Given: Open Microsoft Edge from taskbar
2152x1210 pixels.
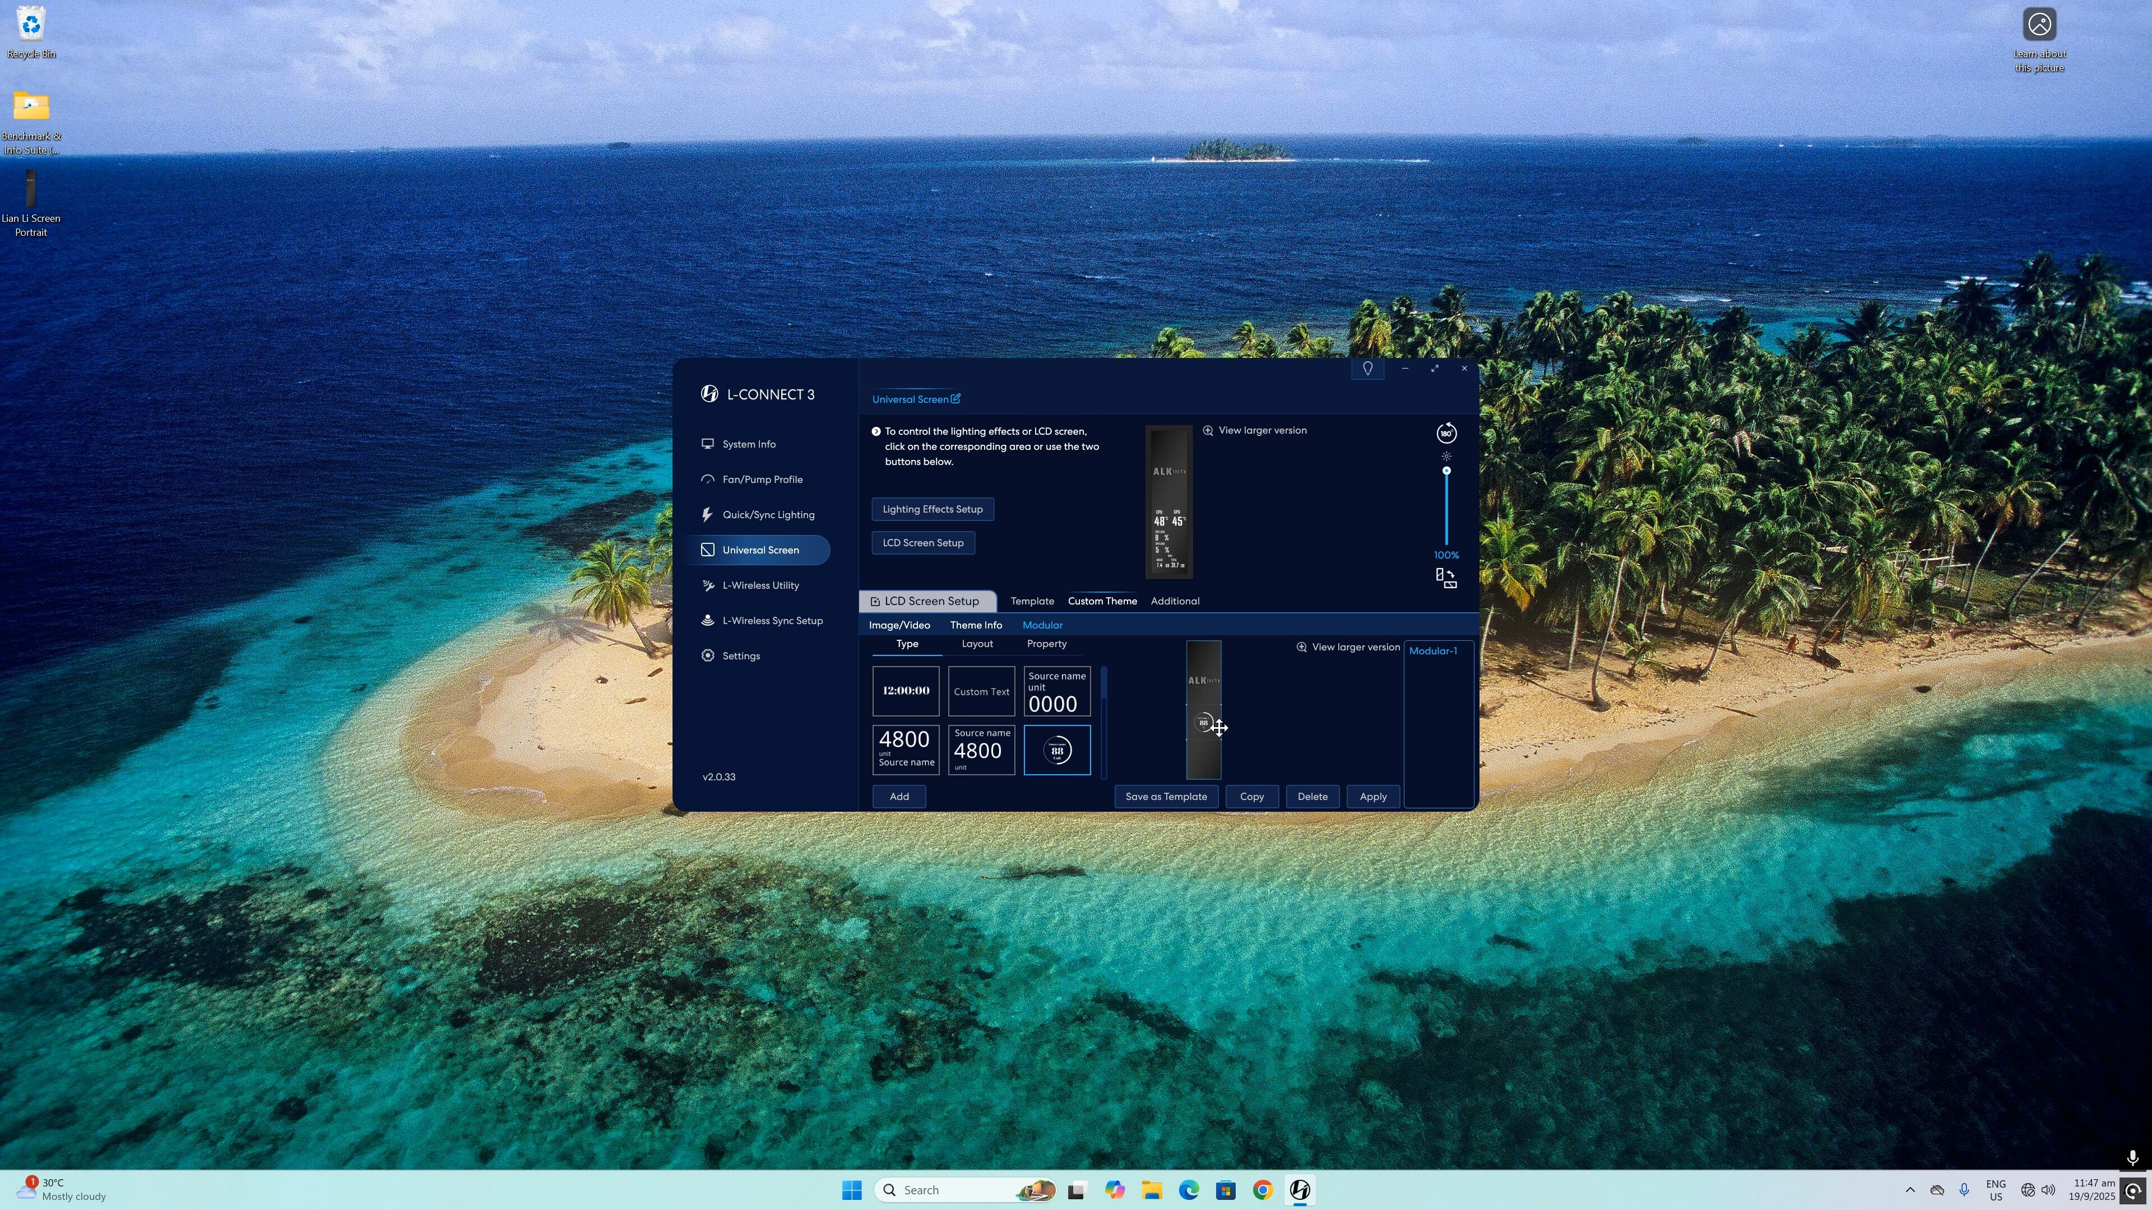Looking at the screenshot, I should [1189, 1190].
